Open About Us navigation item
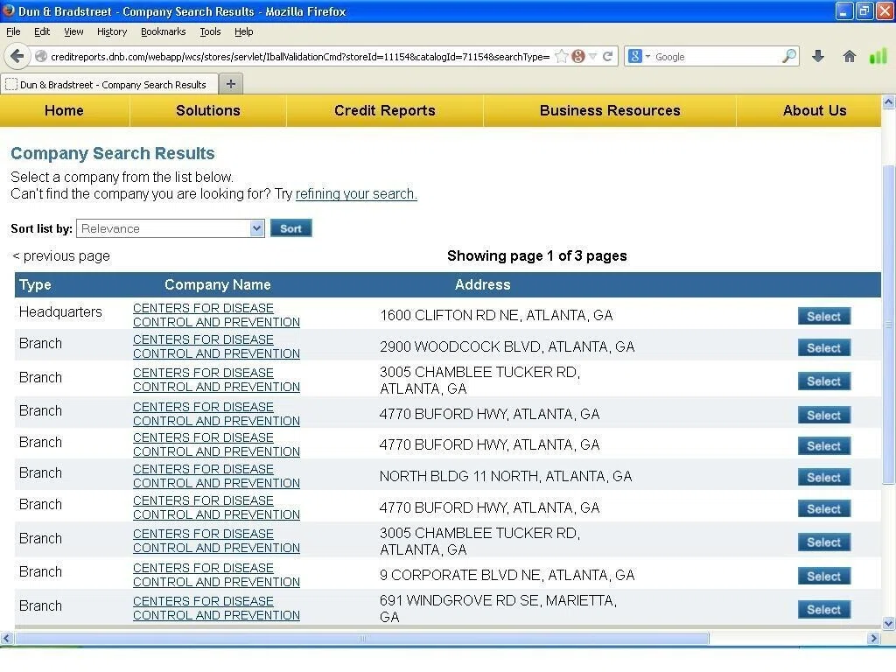 tap(815, 110)
